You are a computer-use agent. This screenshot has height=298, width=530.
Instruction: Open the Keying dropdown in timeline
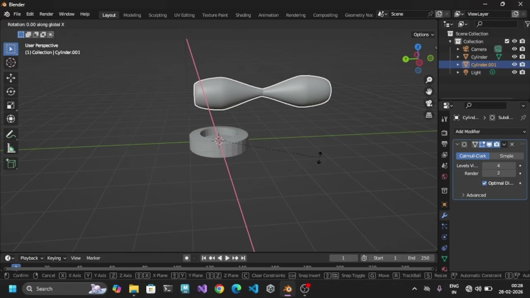pyautogui.click(x=56, y=258)
